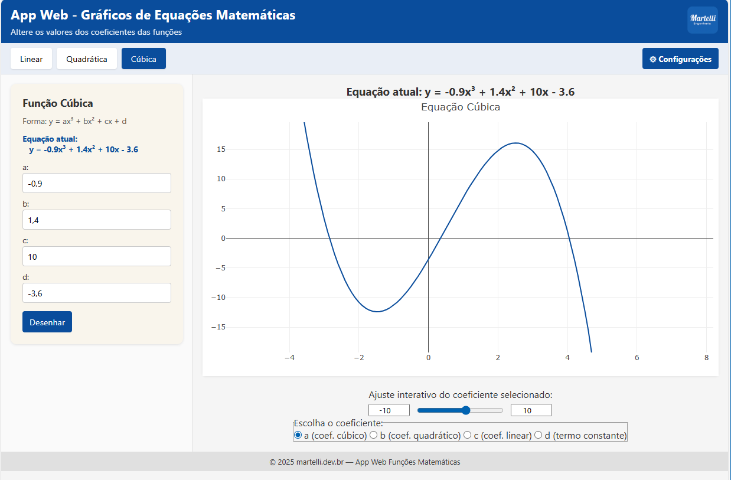The image size is (731, 480).
Task: Click the slider minimum value box (-10)
Action: tap(389, 410)
